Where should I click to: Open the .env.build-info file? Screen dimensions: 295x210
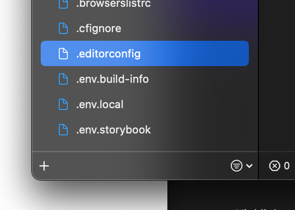click(112, 79)
